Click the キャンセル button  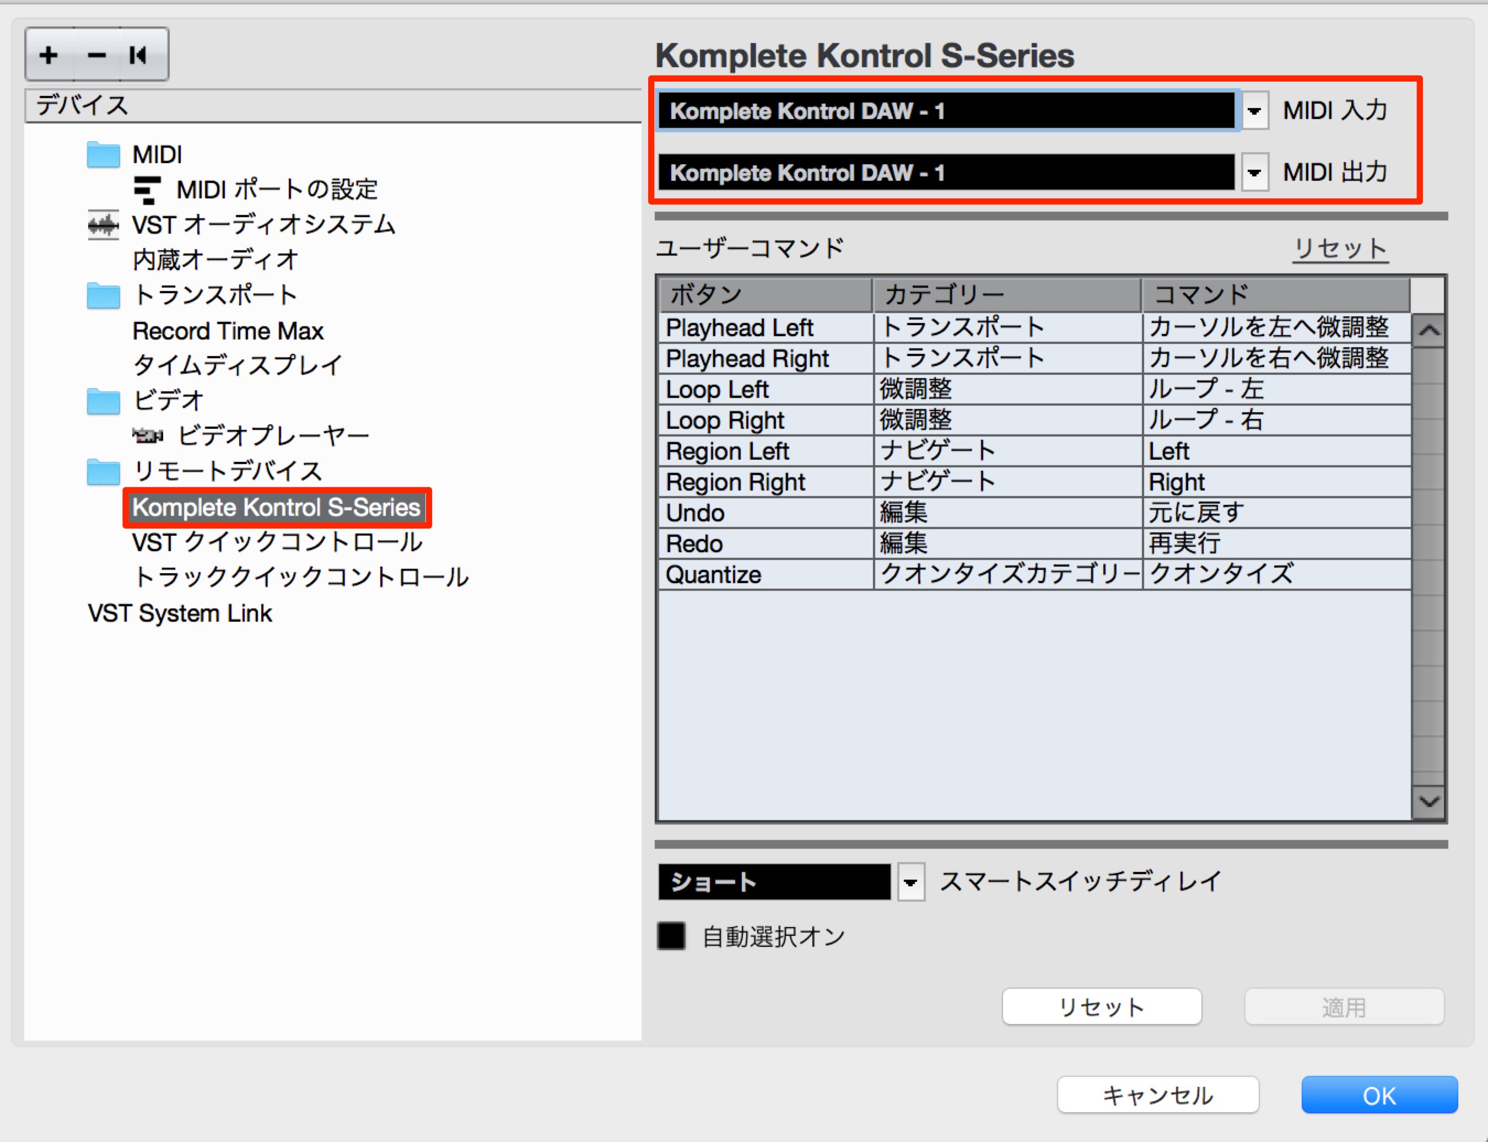click(1158, 1095)
